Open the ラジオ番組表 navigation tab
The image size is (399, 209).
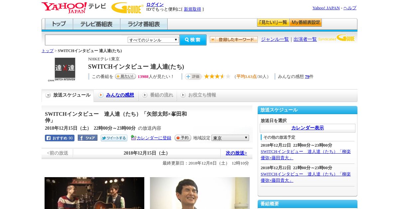(144, 24)
